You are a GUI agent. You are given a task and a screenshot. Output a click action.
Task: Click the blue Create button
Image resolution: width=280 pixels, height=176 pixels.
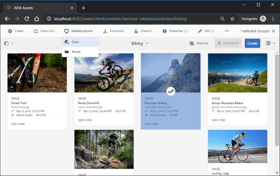(x=252, y=43)
